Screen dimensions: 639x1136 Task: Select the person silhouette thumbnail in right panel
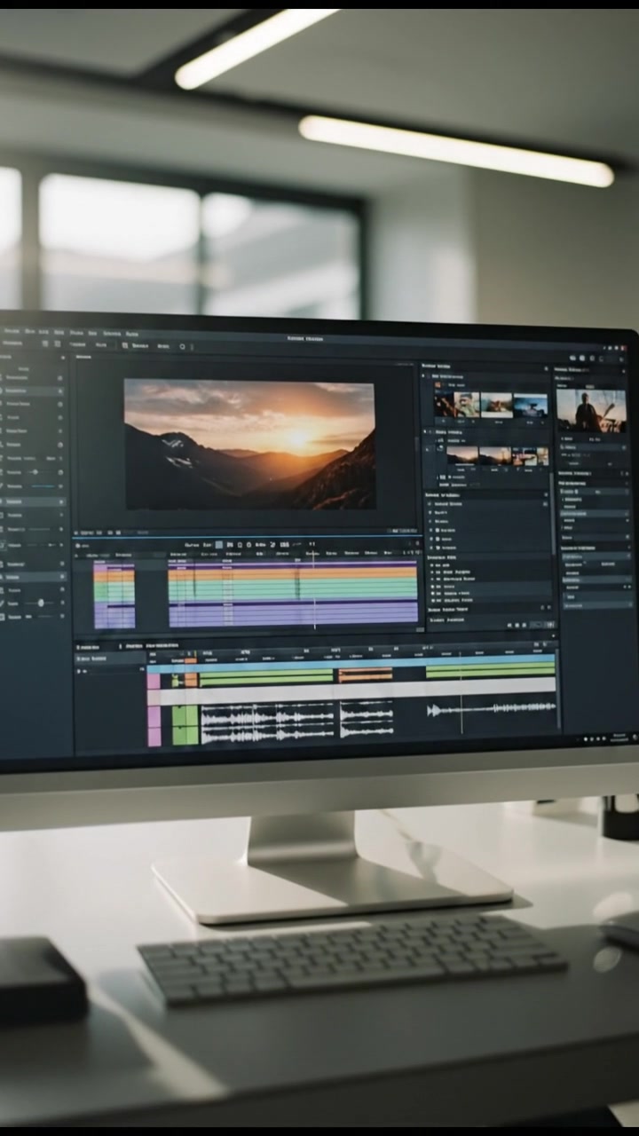point(591,411)
